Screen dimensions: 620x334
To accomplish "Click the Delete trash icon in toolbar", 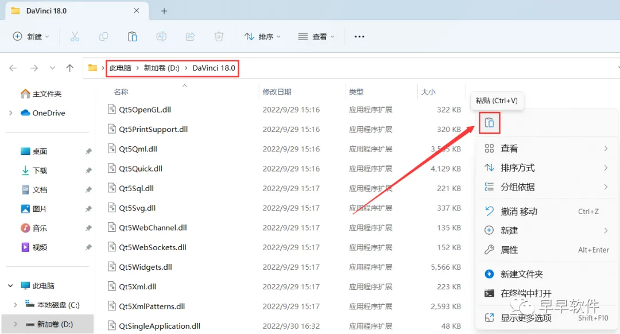I will (219, 37).
